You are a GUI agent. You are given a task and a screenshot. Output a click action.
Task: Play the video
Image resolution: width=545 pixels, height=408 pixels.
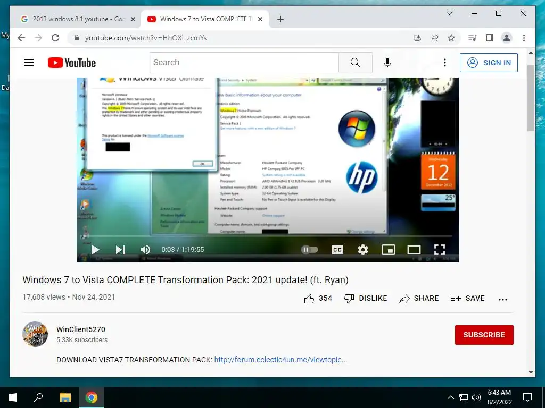[95, 250]
